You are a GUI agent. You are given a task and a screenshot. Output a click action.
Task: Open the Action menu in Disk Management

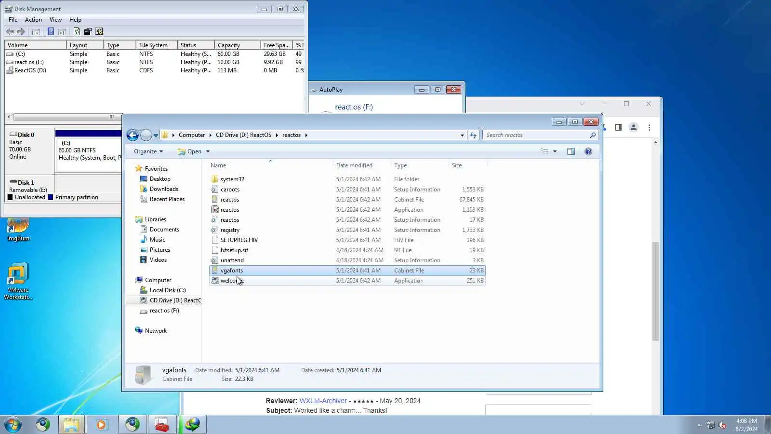33,20
